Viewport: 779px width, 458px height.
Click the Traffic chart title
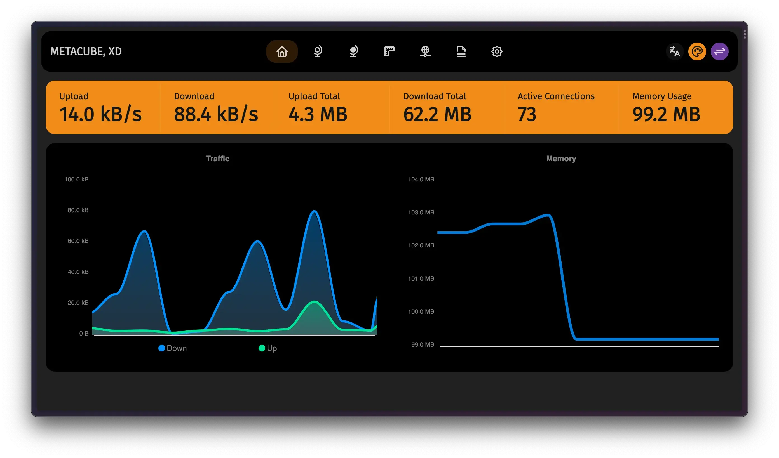(217, 159)
